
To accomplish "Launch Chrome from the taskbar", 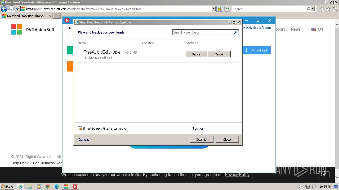I will [x=48, y=187].
